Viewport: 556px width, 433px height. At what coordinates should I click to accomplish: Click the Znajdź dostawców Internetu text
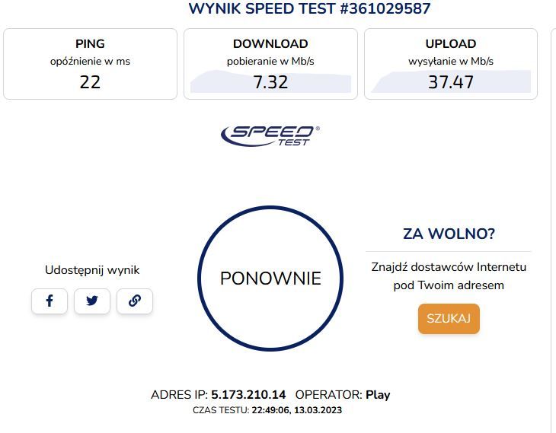[449, 267]
